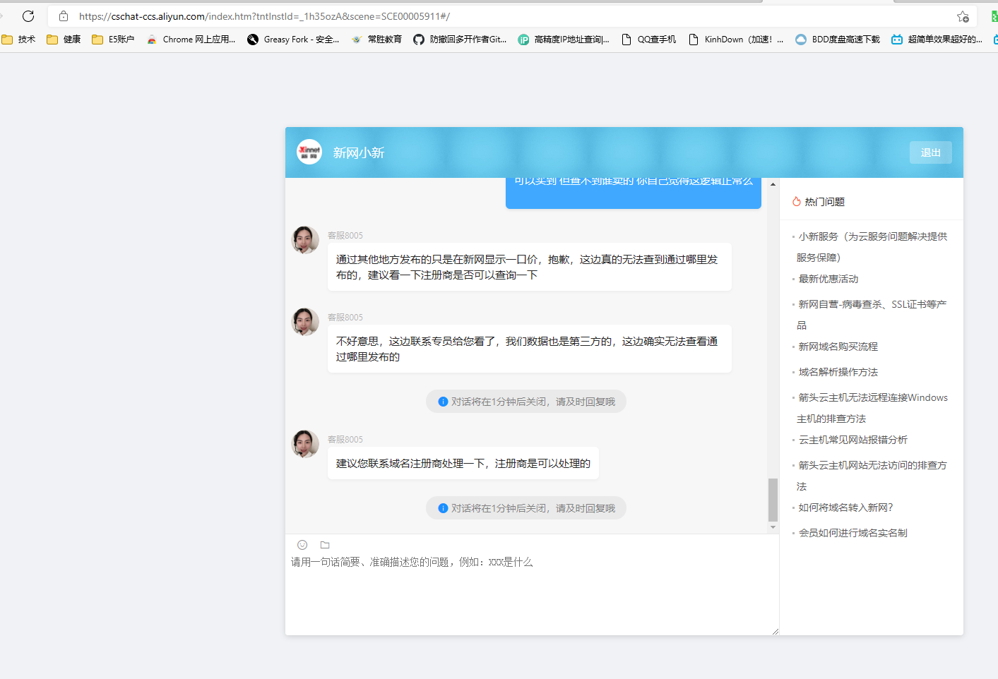Click the lock icon next to the URL
The width and height of the screenshot is (998, 679).
(x=64, y=16)
